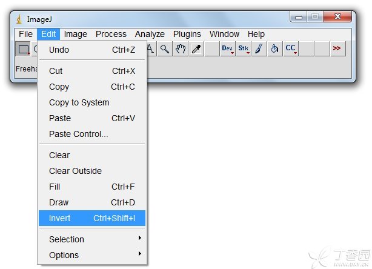Open the Stk stacks menu tool
This screenshot has height=269, width=372.
(244, 49)
